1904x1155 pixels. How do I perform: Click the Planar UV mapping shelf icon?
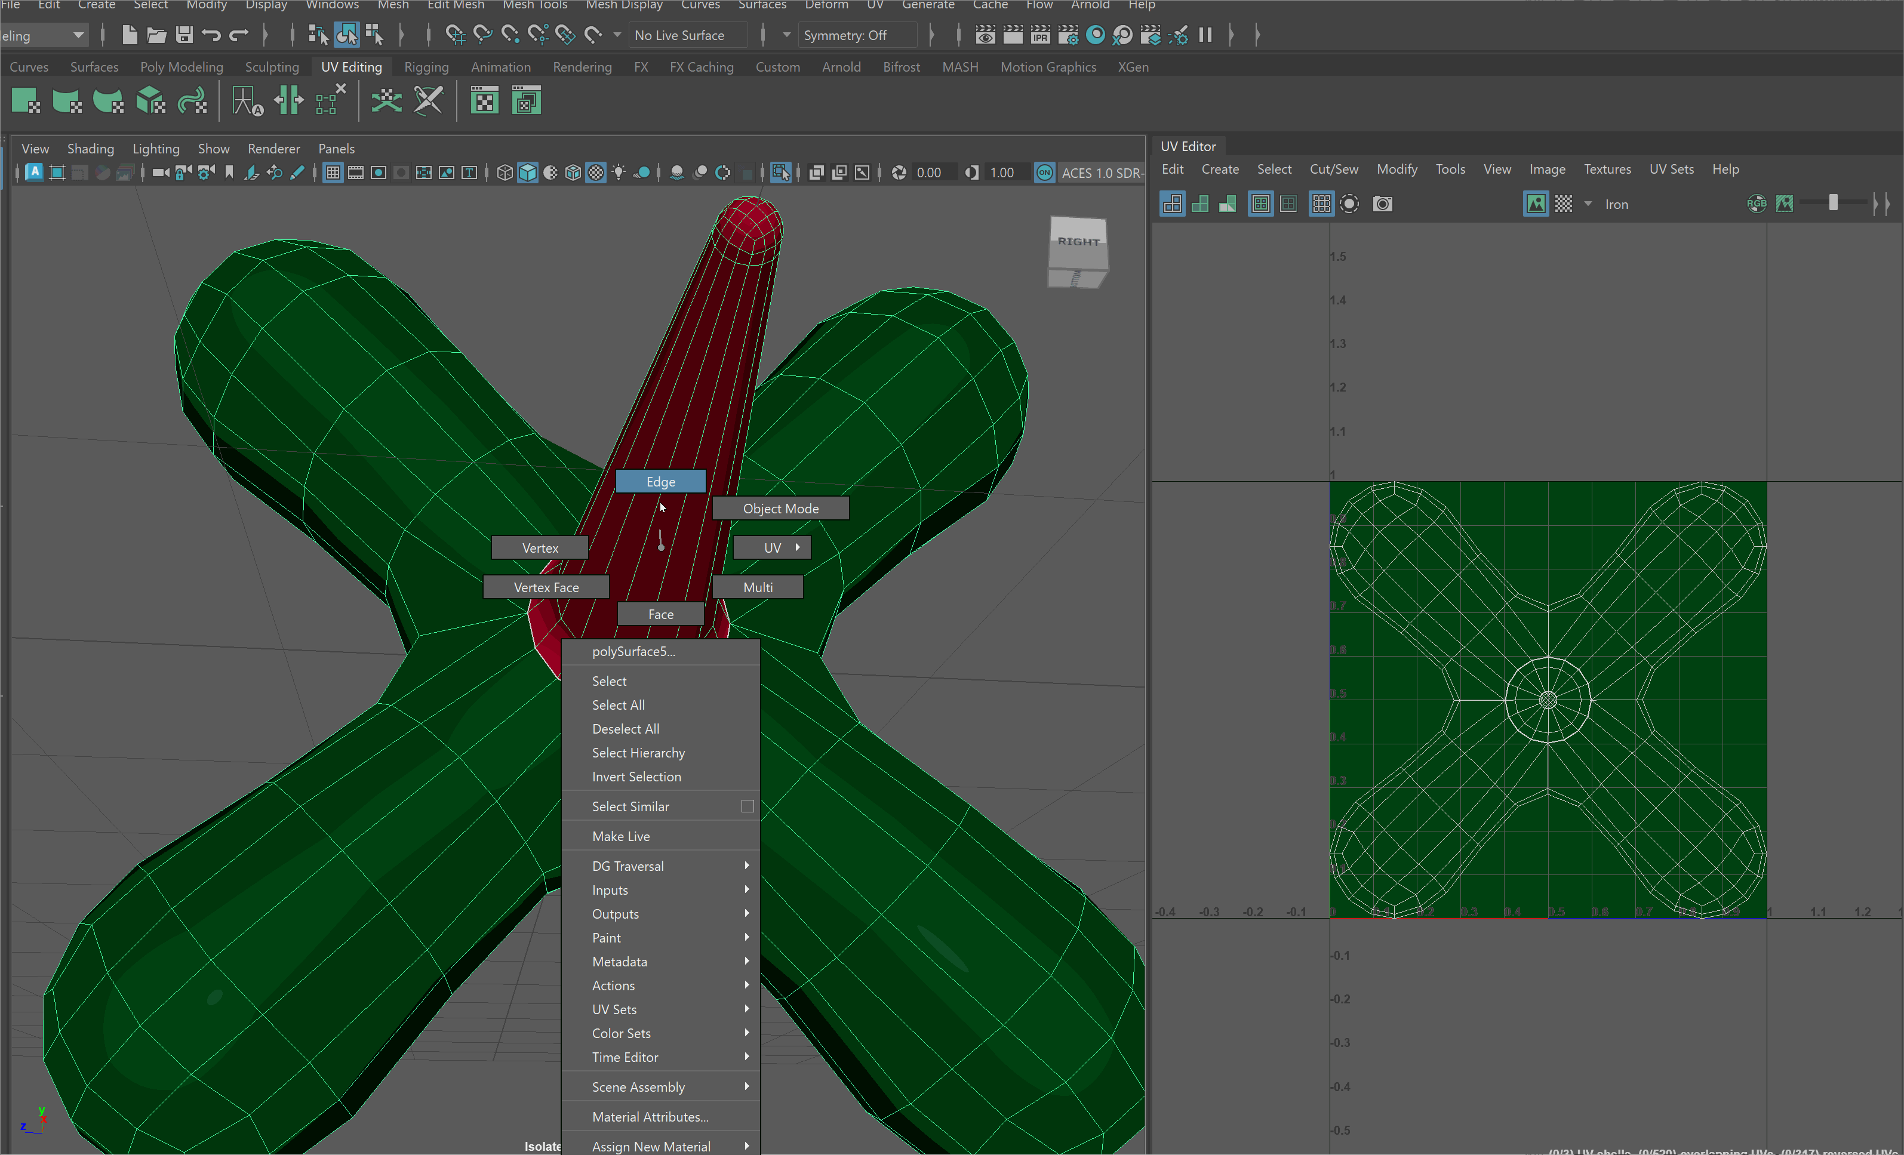tap(26, 101)
